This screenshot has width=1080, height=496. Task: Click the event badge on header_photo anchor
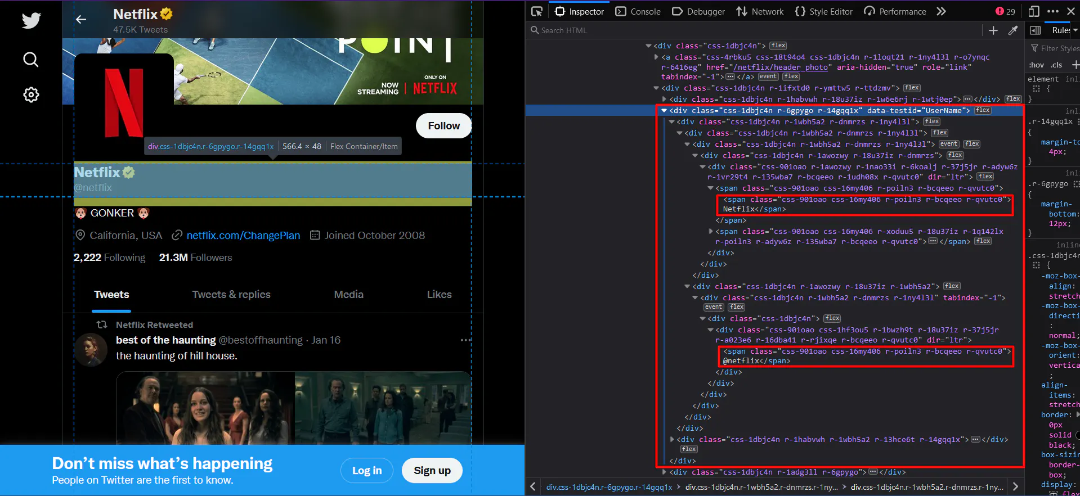768,76
